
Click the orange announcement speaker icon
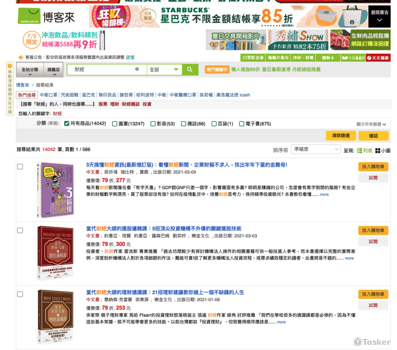pos(21,57)
